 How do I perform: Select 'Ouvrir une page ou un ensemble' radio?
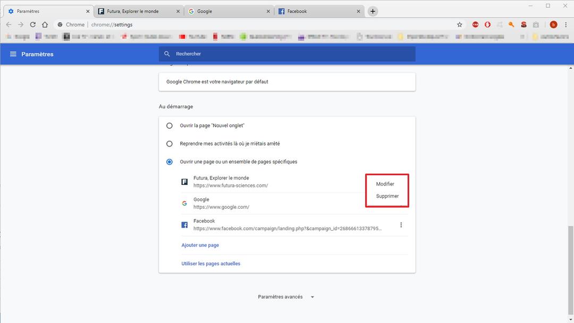(x=170, y=161)
